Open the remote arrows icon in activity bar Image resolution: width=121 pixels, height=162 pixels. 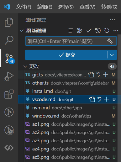click(9, 148)
